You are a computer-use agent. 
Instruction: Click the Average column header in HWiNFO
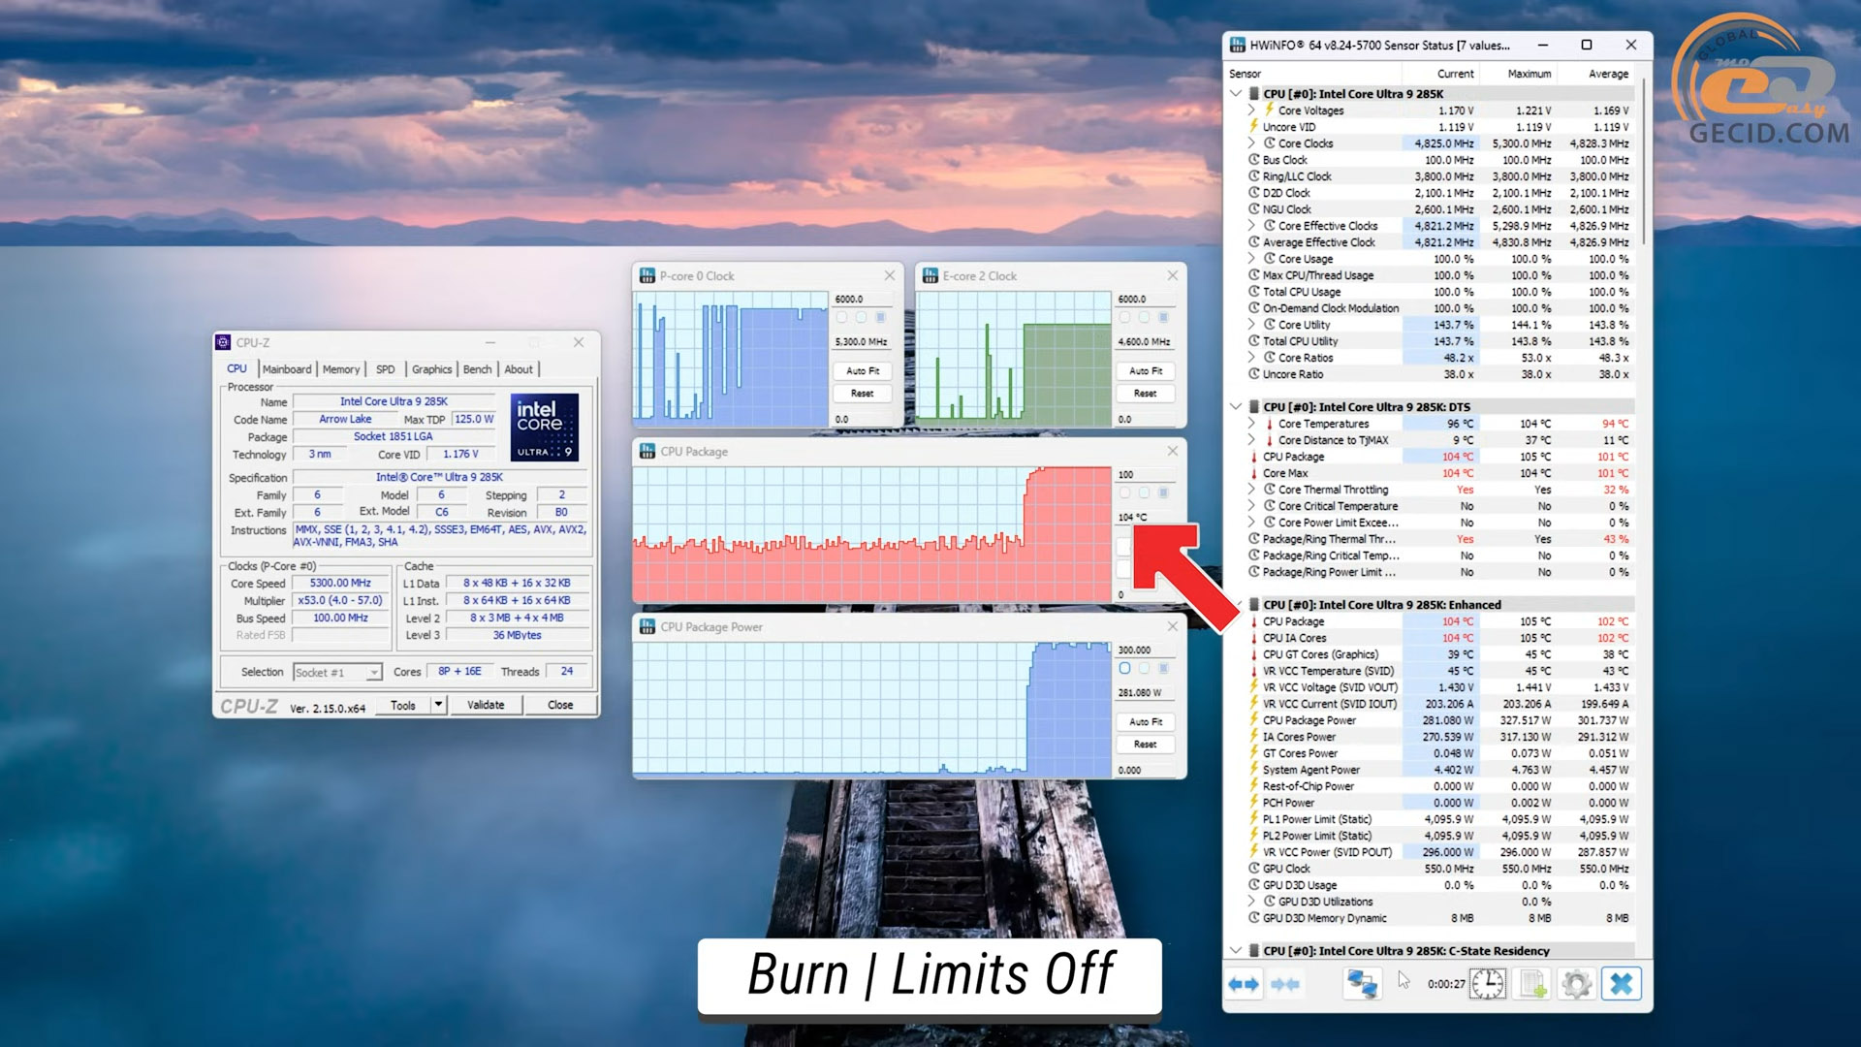pyautogui.click(x=1608, y=74)
